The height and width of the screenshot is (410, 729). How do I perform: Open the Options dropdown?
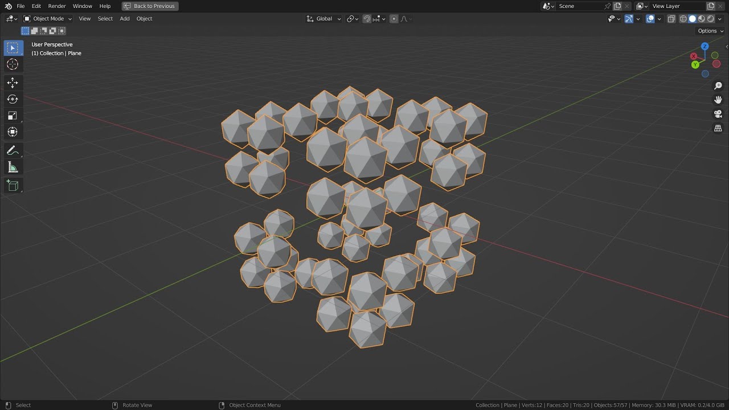(710, 31)
